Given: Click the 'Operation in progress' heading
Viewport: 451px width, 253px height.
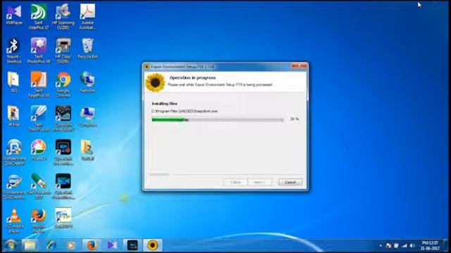Looking at the screenshot, I should coord(192,78).
